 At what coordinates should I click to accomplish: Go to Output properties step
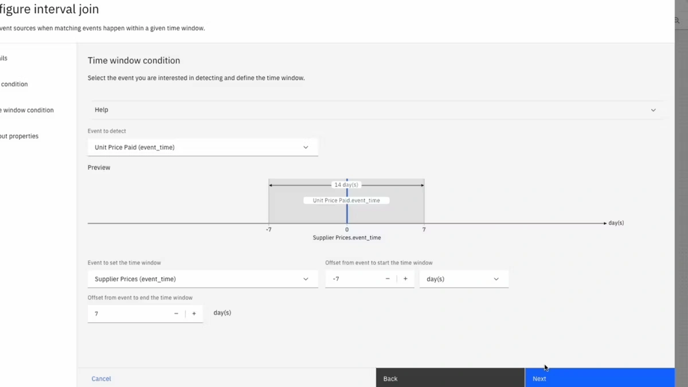pyautogui.click(x=19, y=136)
